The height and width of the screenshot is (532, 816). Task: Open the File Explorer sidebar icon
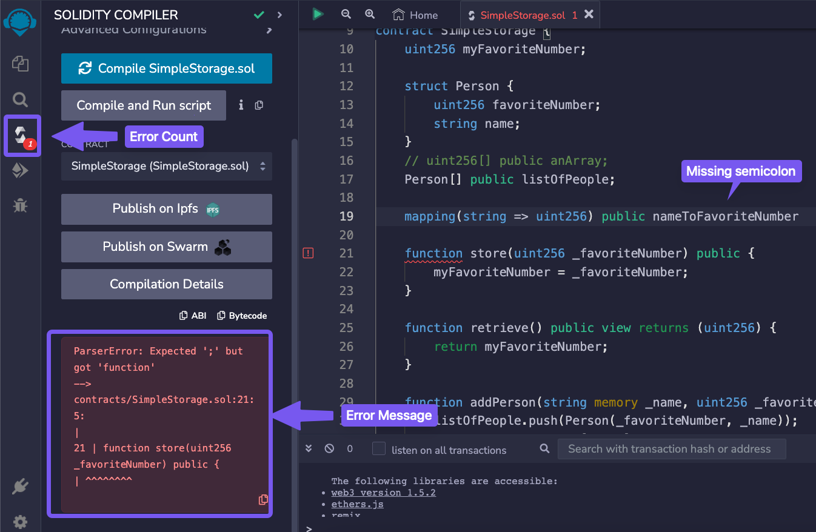(20, 64)
